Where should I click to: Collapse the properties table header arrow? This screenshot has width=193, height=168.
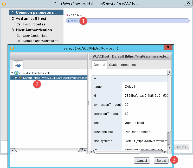pos(95,79)
